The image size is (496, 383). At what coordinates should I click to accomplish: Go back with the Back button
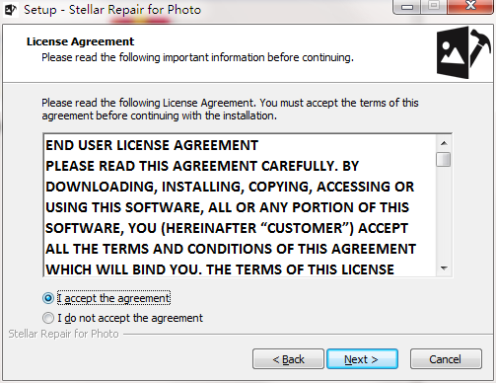point(288,359)
